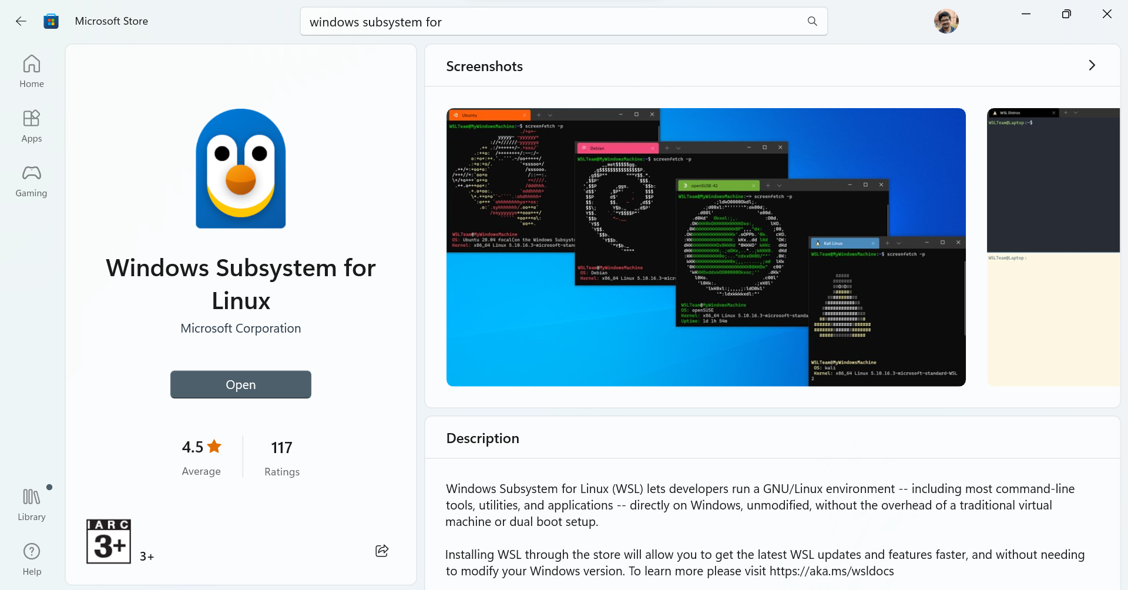Screen dimensions: 1128x590
Task: Open the Gaming section
Action: [x=31, y=180]
